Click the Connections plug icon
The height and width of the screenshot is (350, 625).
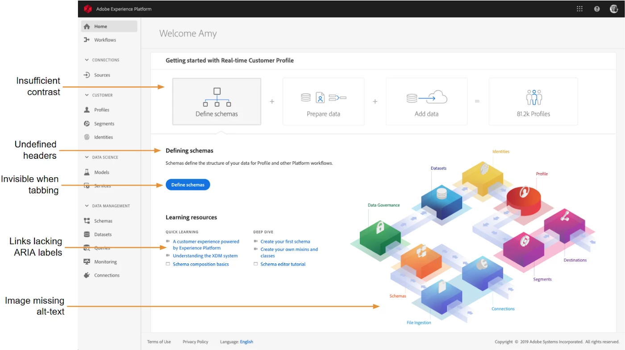[87, 275]
